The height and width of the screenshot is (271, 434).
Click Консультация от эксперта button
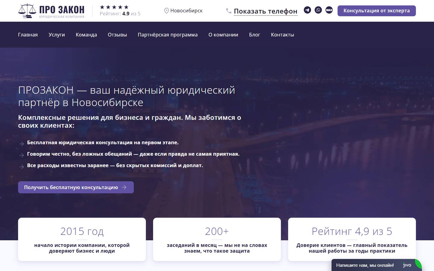[x=377, y=11]
